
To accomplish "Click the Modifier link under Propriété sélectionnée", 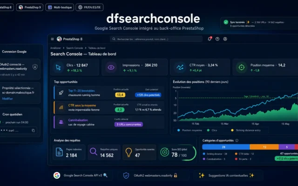I will 7,99.
